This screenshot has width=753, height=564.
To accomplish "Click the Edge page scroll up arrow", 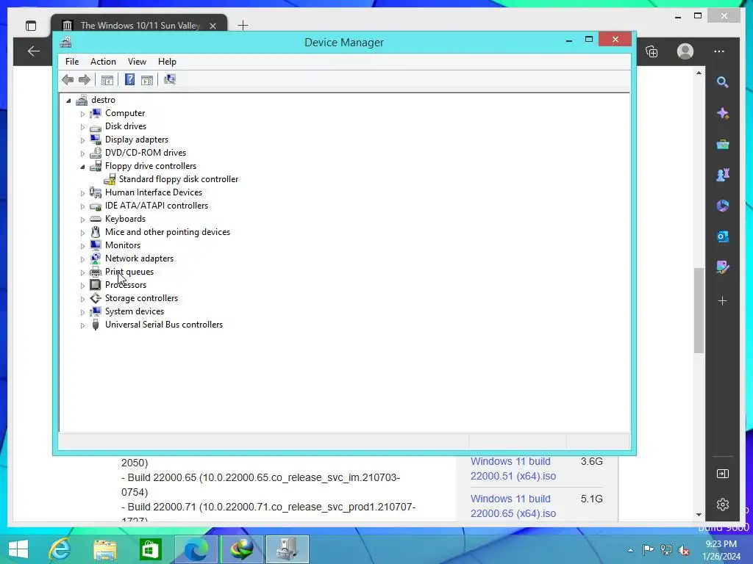I will 699,73.
